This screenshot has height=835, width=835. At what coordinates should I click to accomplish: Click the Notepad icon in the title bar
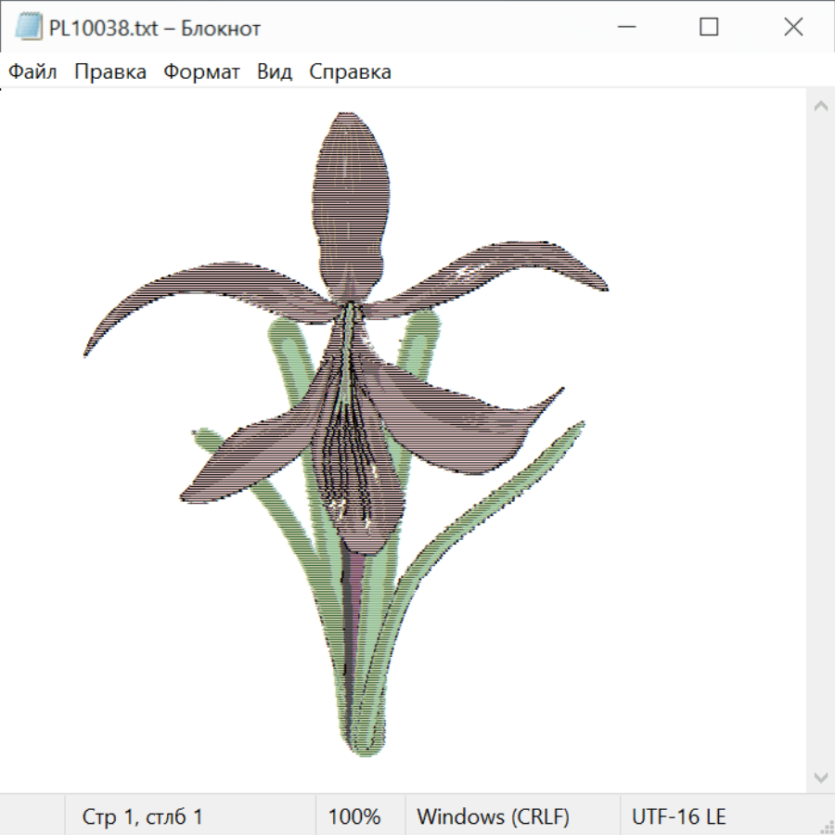click(x=29, y=28)
